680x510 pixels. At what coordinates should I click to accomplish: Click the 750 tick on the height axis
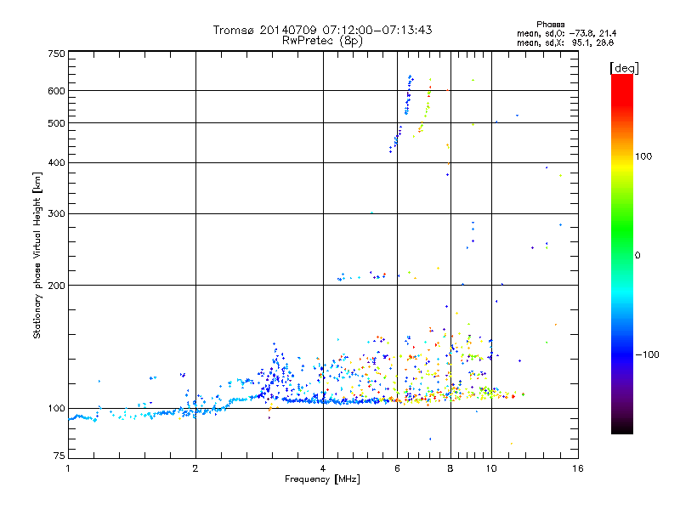56,54
